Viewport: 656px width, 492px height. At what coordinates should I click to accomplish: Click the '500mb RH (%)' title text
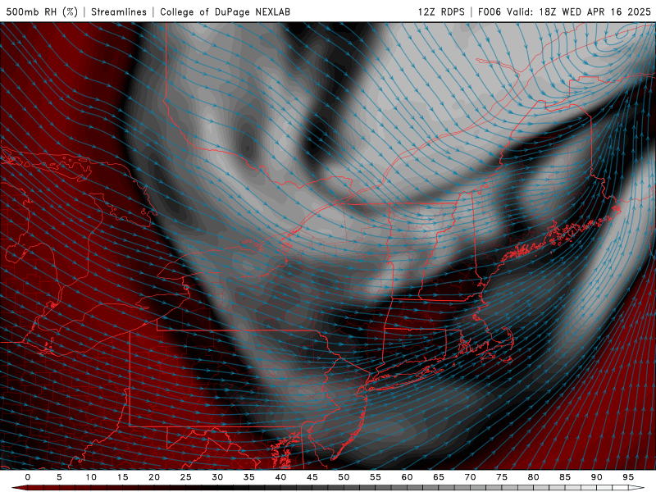42,11
